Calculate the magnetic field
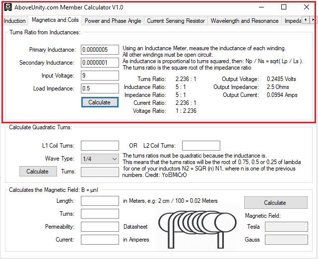This screenshot has width=318, height=259. [276, 202]
